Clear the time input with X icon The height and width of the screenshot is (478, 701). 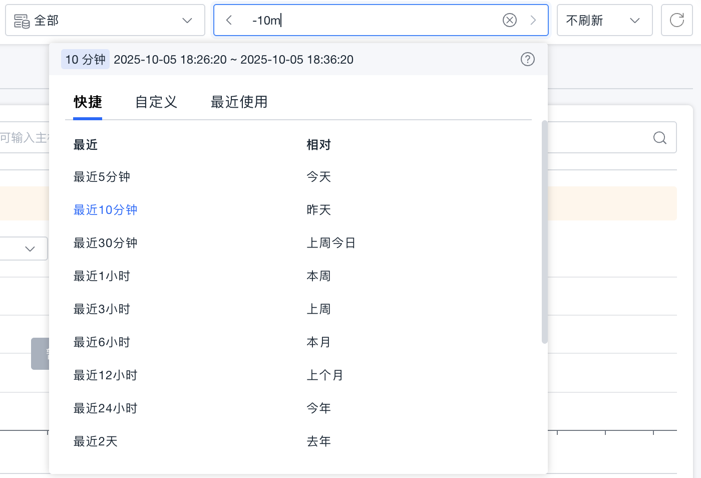[509, 20]
